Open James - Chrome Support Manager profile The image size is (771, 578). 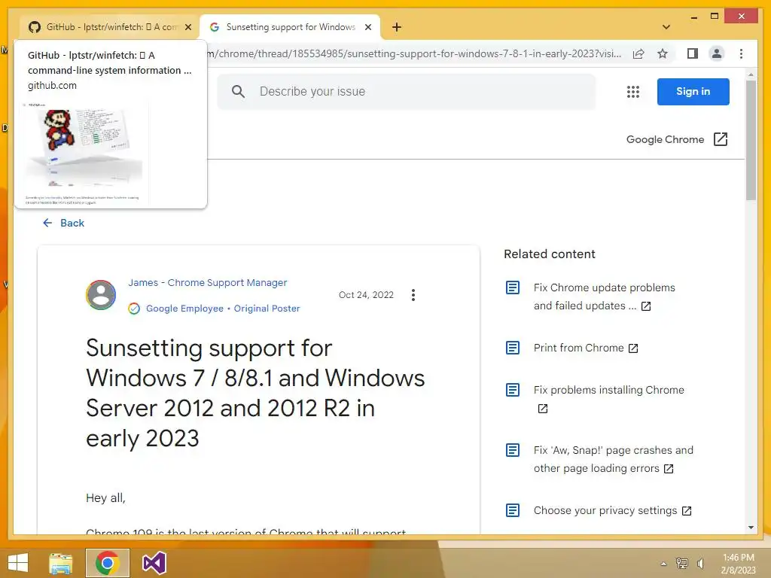[208, 283]
